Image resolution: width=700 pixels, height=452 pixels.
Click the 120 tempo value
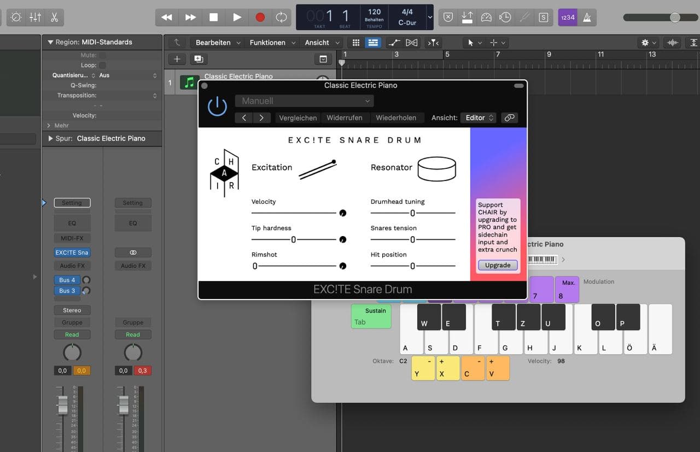click(x=374, y=11)
